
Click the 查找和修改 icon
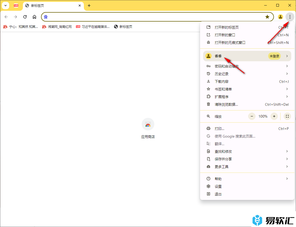[208, 151]
